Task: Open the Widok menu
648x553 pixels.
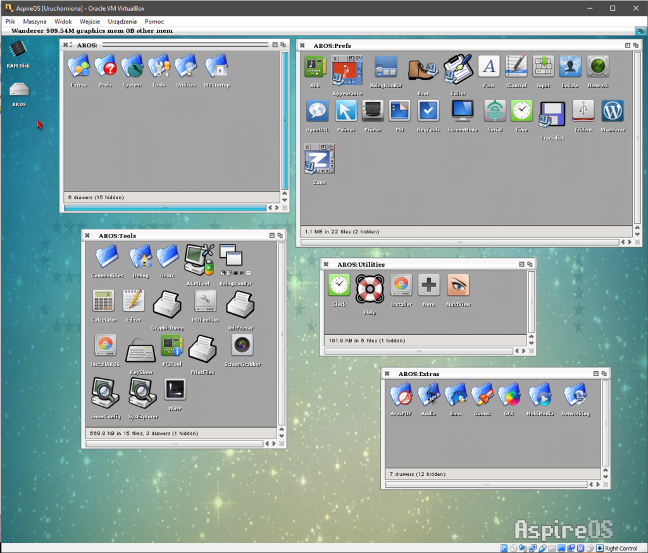Action: (63, 21)
